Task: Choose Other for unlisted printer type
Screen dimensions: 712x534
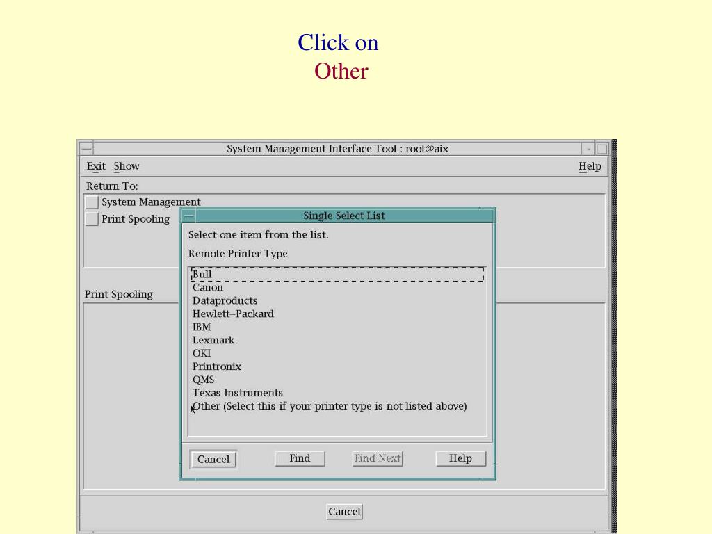Action: pos(330,406)
